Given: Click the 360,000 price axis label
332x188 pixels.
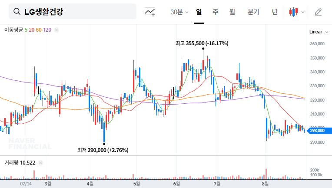Looking at the screenshot, I should click(x=317, y=44).
